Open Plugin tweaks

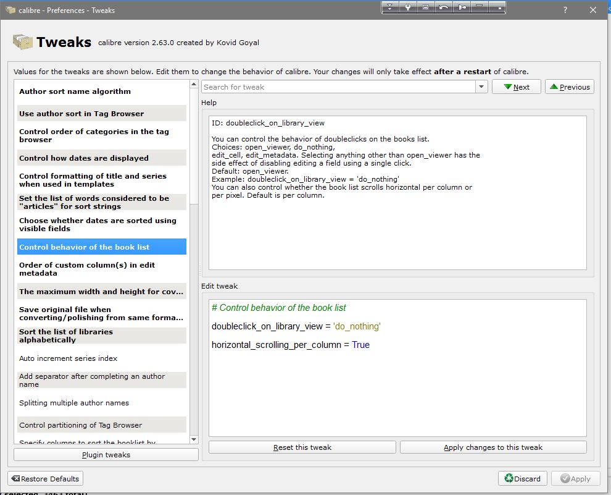(x=106, y=455)
